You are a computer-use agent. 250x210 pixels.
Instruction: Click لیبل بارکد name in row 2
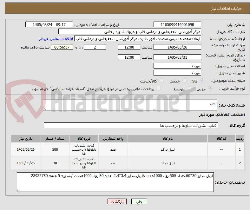point(168,163)
